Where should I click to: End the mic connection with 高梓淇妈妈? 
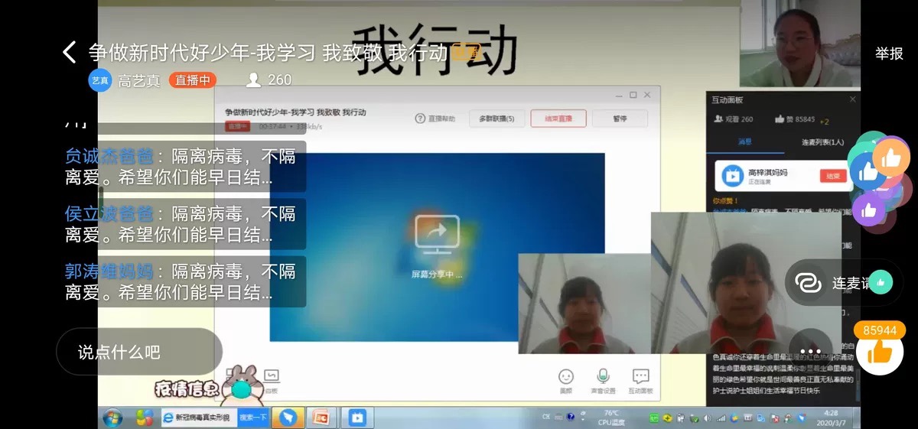[x=832, y=176]
